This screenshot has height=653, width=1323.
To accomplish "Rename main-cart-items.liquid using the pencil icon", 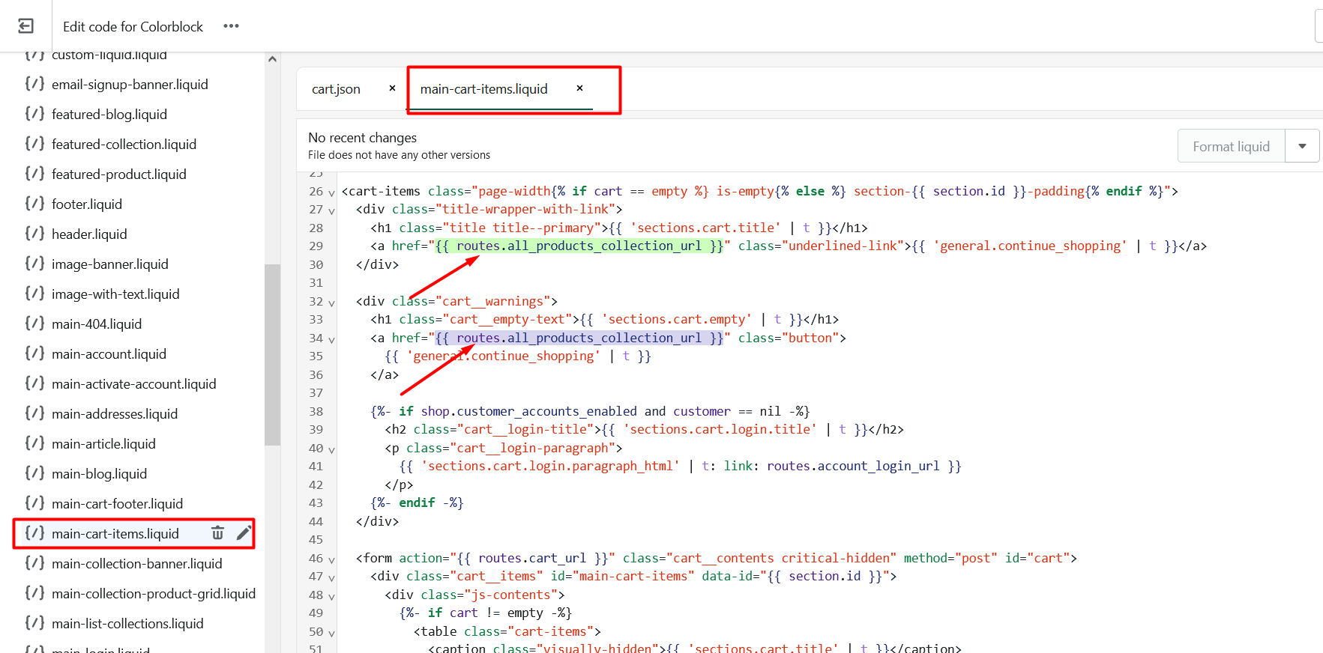I will (x=244, y=533).
